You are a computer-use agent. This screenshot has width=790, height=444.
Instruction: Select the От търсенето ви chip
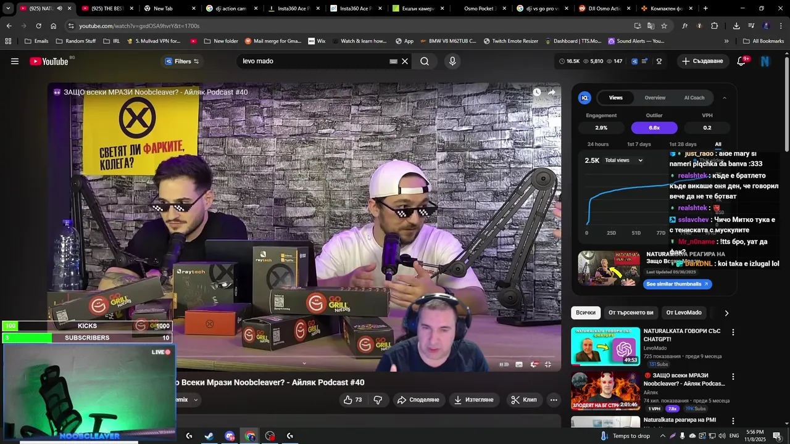(631, 313)
